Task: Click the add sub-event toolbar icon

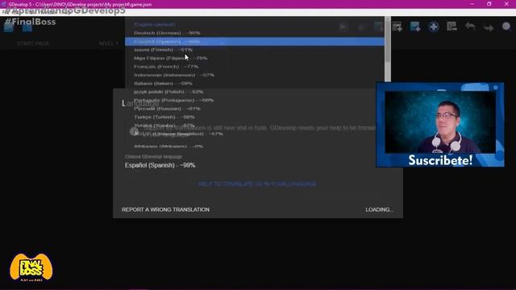Action: 415,27
